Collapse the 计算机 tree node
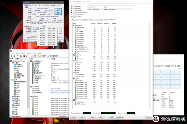Image resolution: width=187 pixels, height=124 pixels. point(11,63)
